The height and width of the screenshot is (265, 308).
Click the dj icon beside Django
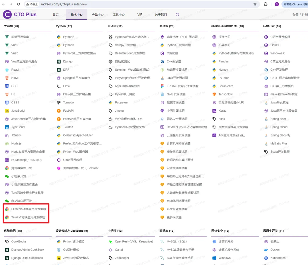click(x=59, y=62)
